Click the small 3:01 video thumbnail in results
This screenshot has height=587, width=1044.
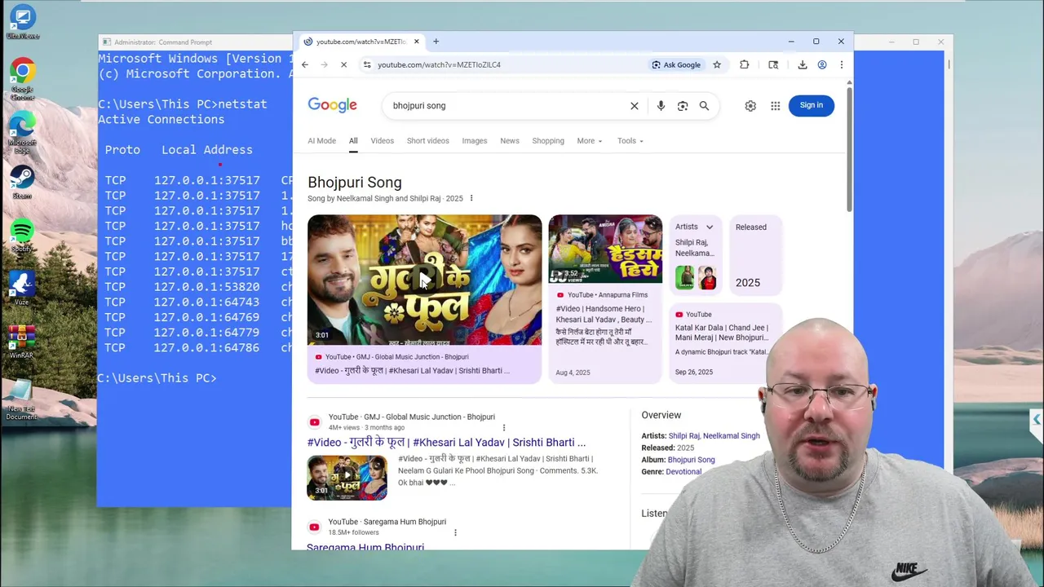347,477
